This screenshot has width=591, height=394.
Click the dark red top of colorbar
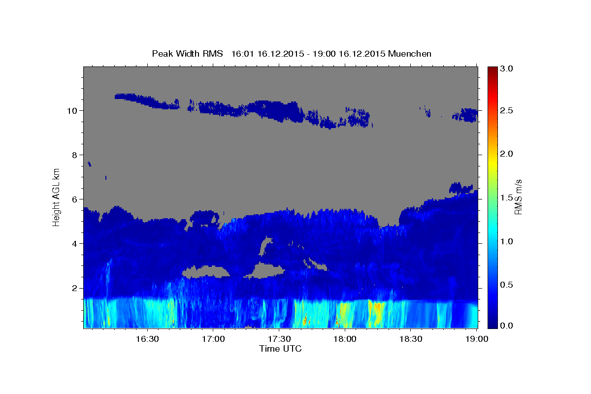[x=492, y=69]
